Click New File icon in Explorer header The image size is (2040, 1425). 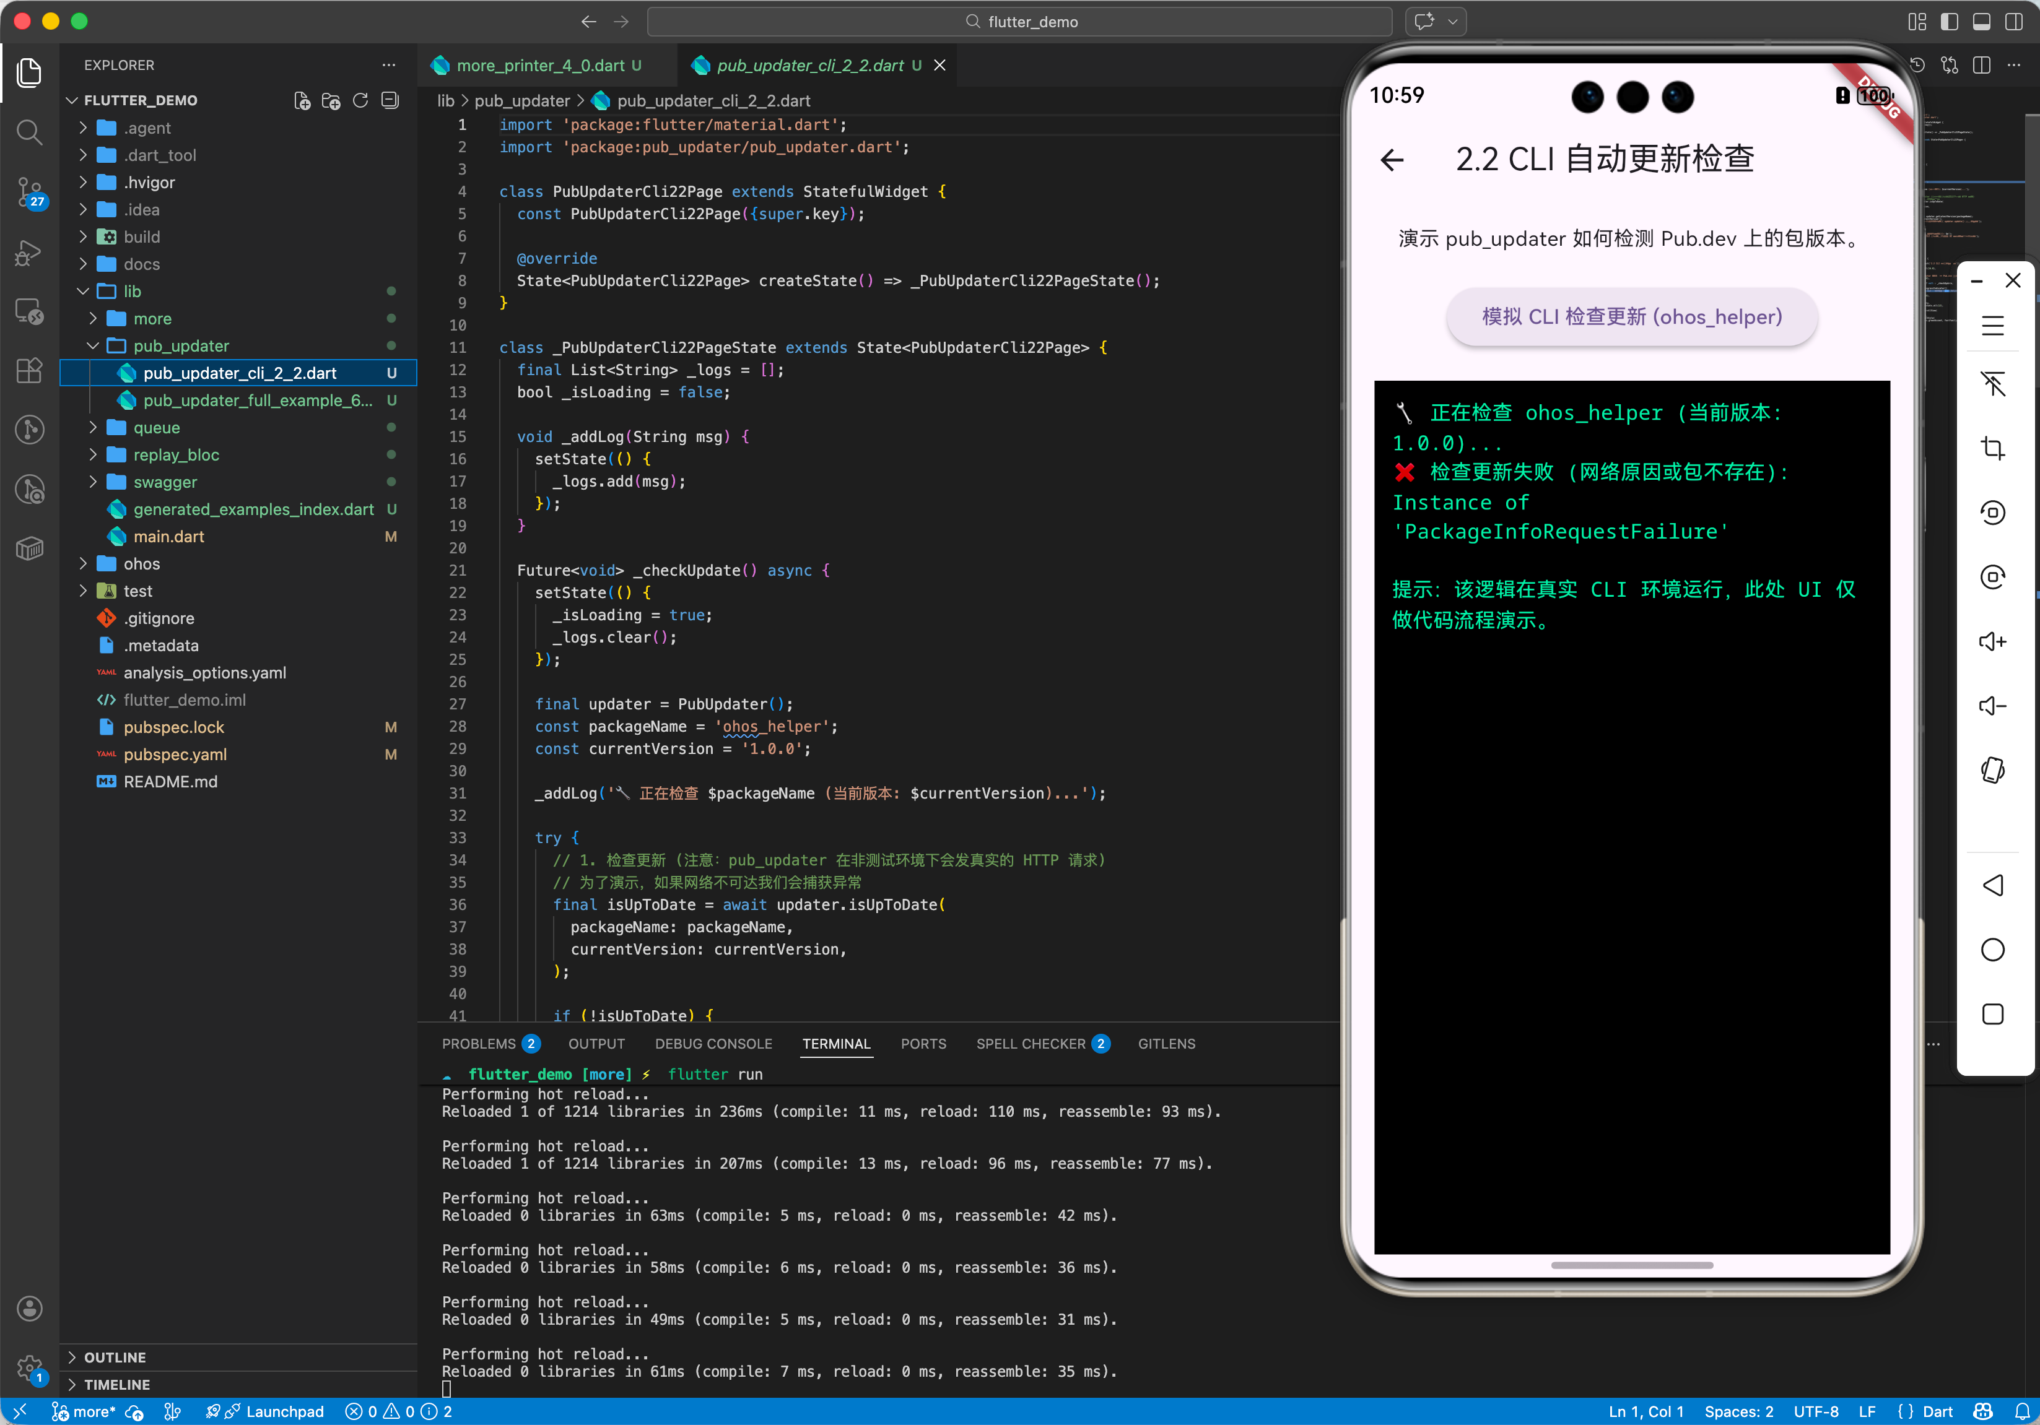[x=302, y=100]
